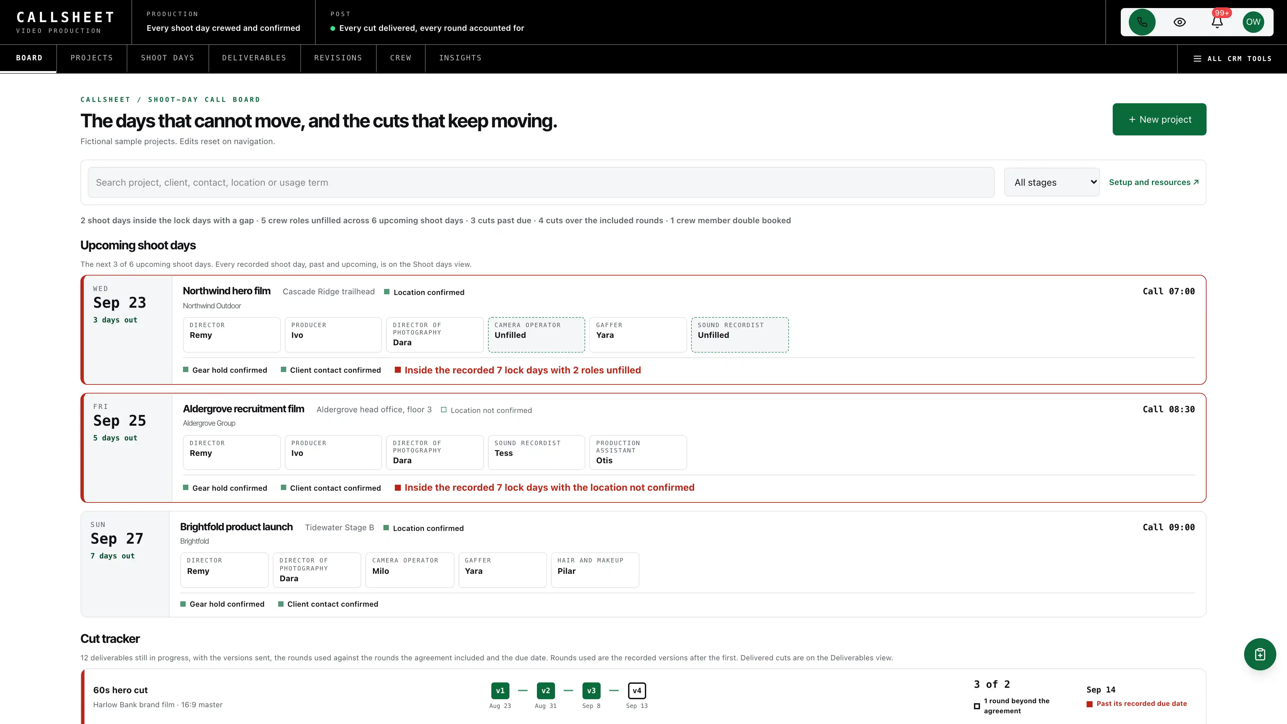This screenshot has height=724, width=1287.
Task: Select the v3 version marker
Action: coord(591,690)
